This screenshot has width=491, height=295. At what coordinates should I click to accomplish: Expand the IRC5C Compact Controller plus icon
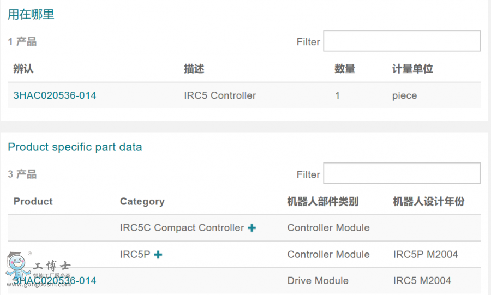point(252,228)
